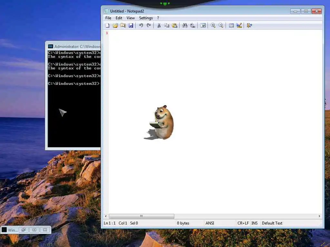
Task: Open the Replace tool icon
Action: coord(193,25)
